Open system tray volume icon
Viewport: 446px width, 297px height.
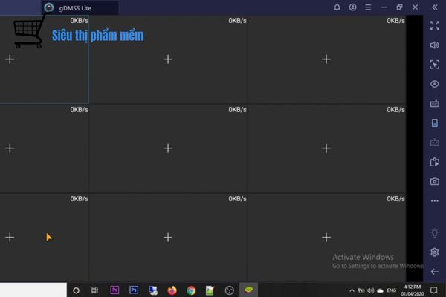[x=371, y=290]
